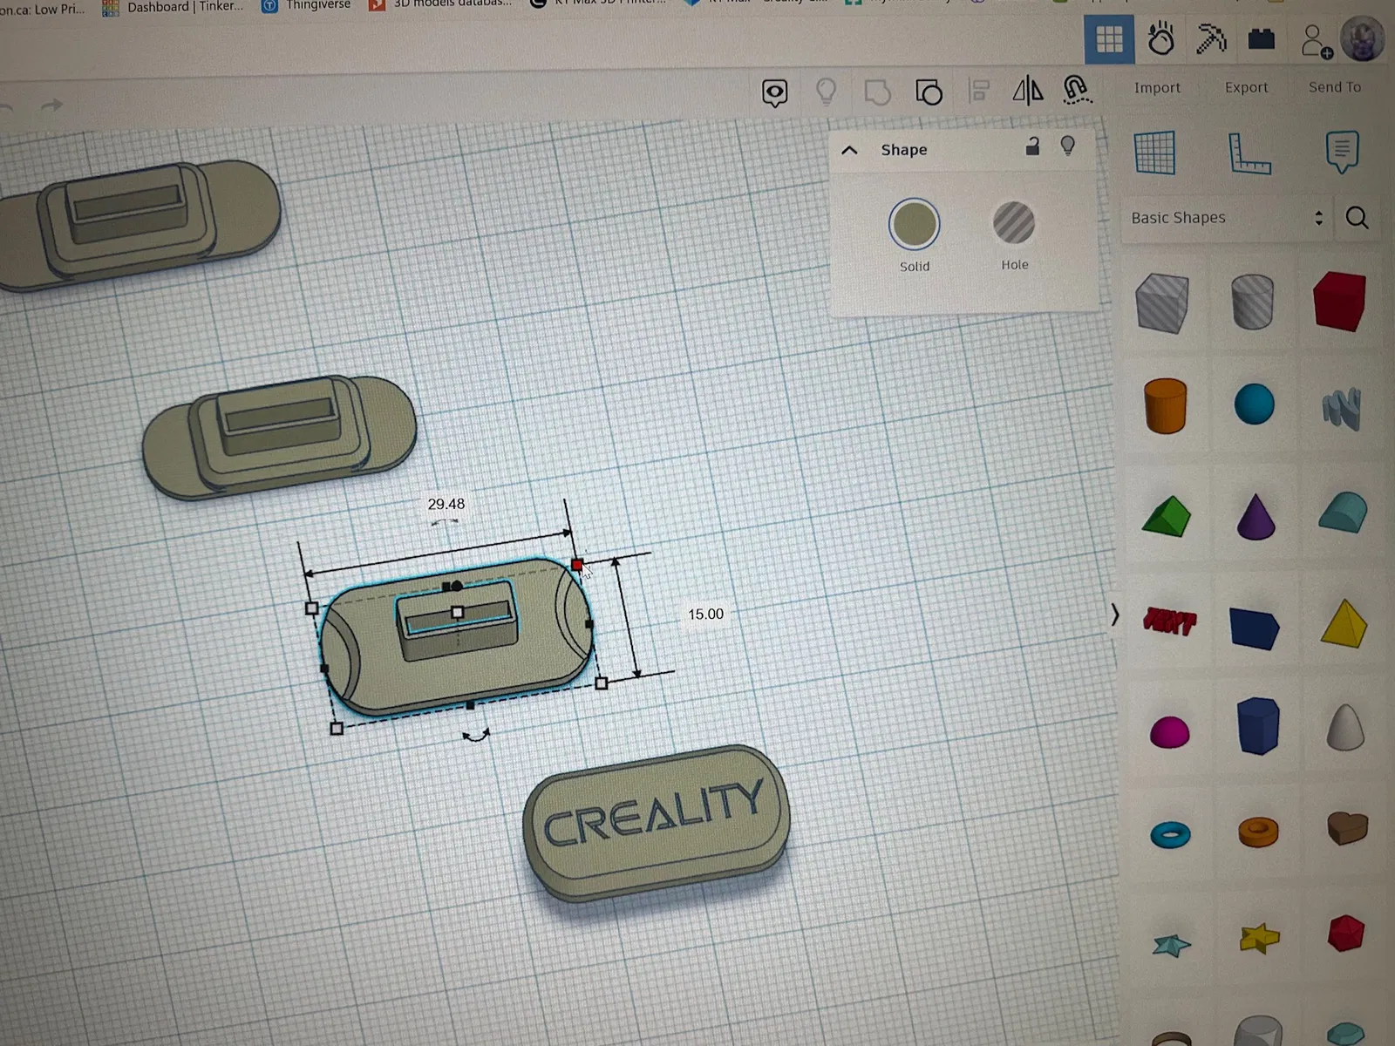The image size is (1395, 1046).
Task: Pick the green Roof shape
Action: tap(1166, 515)
